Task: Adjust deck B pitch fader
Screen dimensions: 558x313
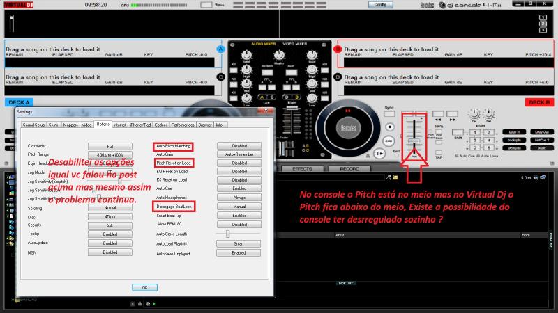Action: click(x=414, y=141)
